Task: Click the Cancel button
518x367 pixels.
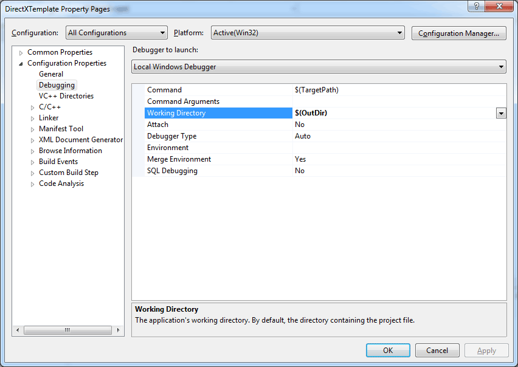Action: click(x=437, y=350)
